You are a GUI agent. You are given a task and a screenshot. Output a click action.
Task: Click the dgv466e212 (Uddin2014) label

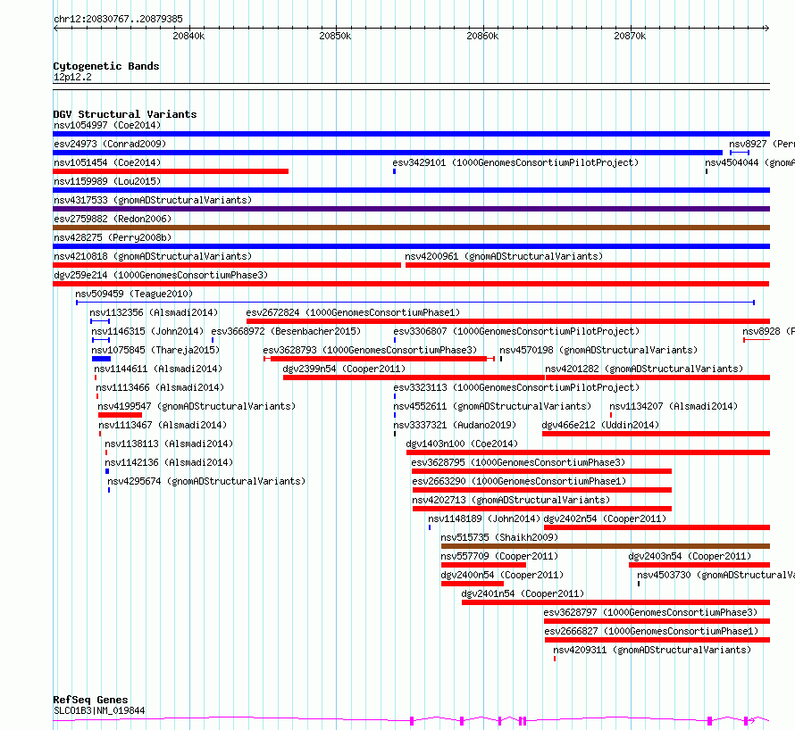[x=600, y=425]
